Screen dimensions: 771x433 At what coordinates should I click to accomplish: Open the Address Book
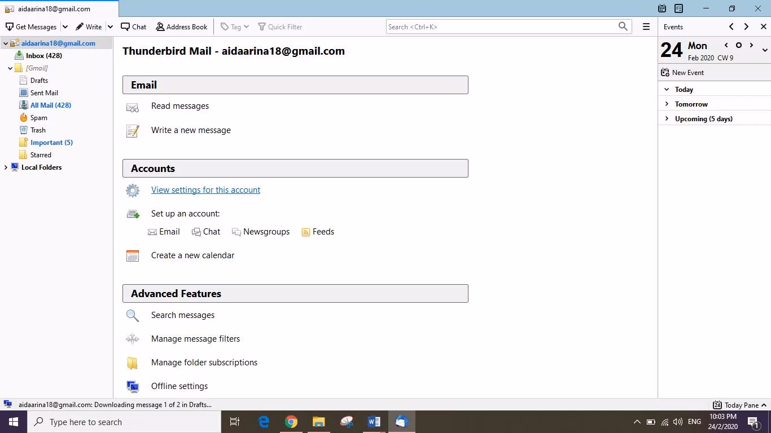[x=182, y=26]
